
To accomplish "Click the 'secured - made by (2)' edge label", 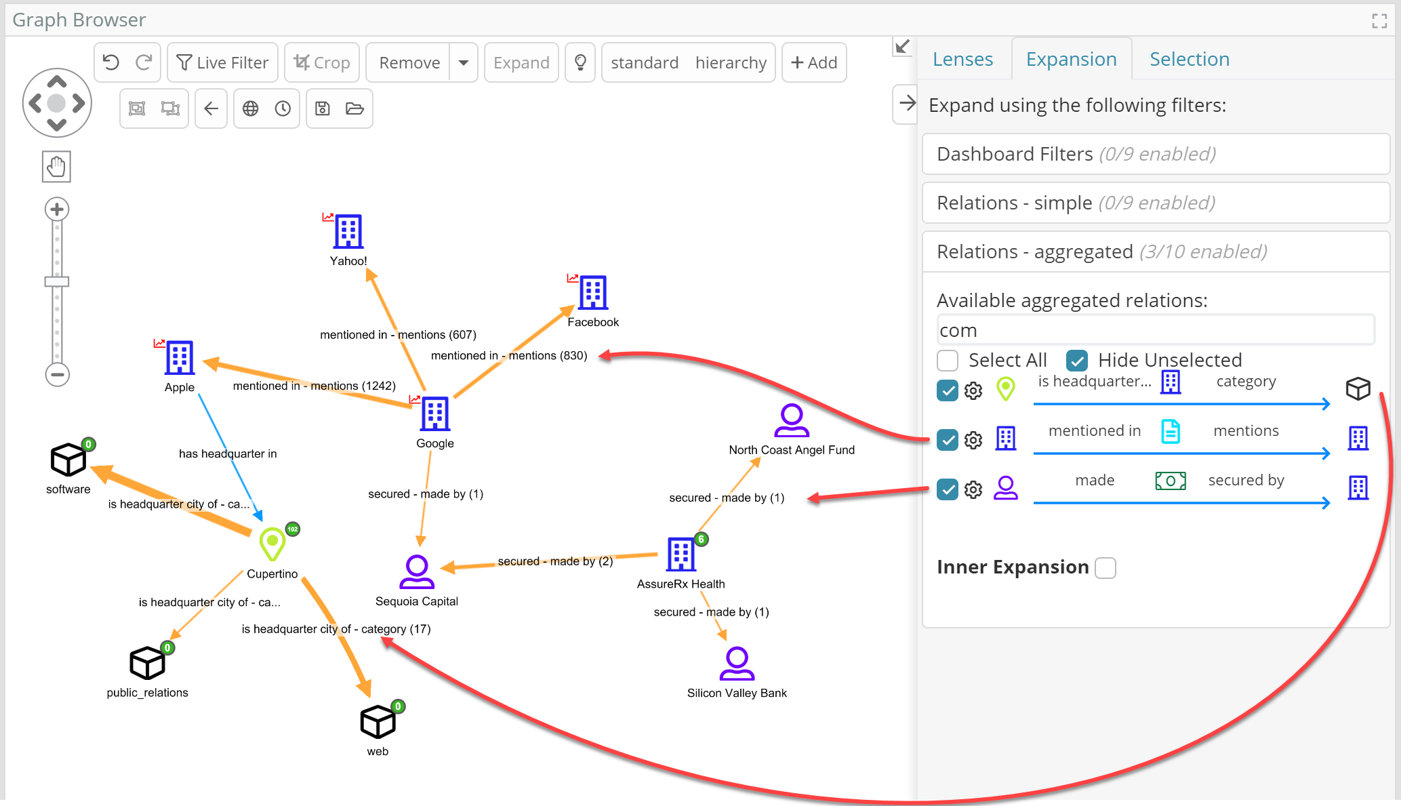I will pyautogui.click(x=555, y=561).
